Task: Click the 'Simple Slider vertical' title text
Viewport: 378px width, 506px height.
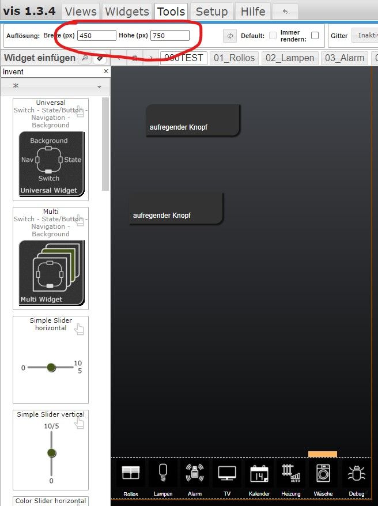Action: tap(51, 414)
